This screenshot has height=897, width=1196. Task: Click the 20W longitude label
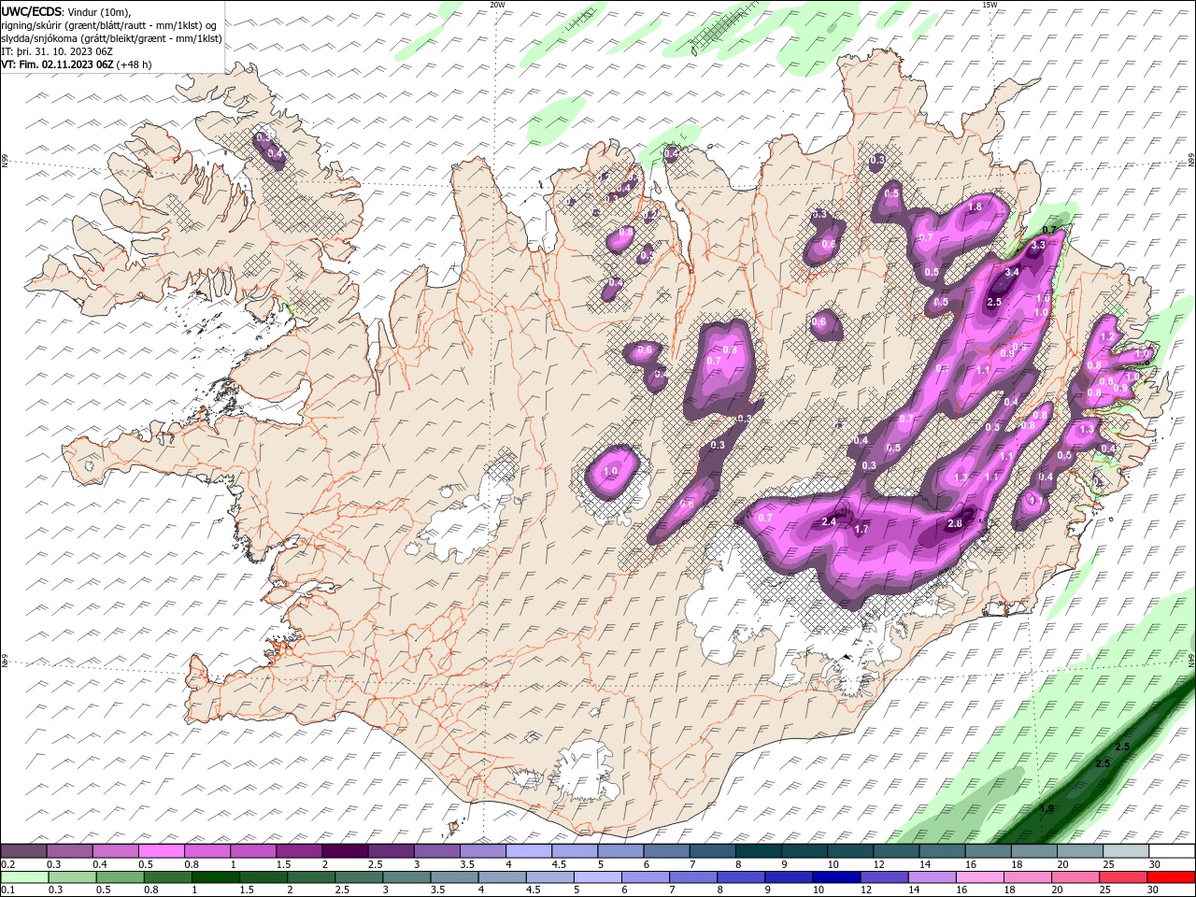click(497, 5)
